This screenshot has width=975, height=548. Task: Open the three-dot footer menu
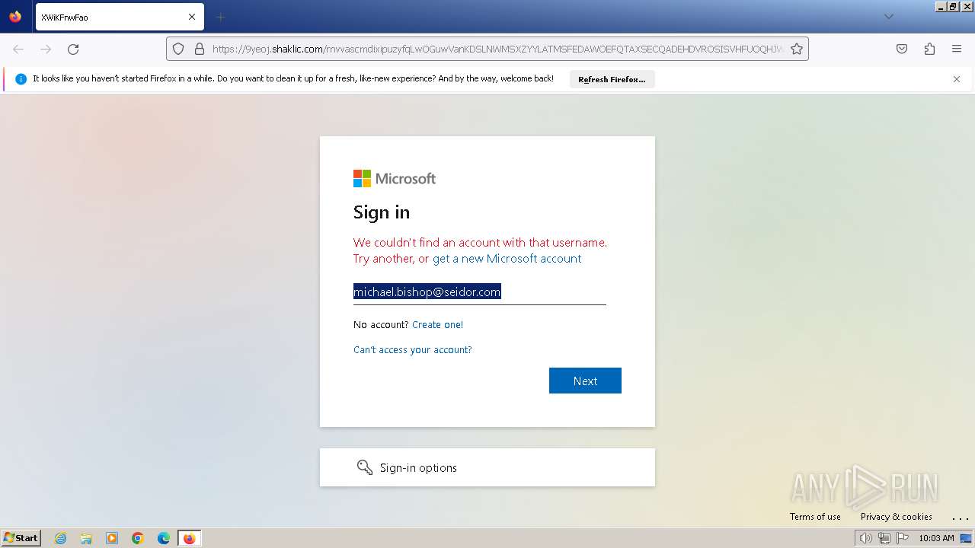pos(960,518)
